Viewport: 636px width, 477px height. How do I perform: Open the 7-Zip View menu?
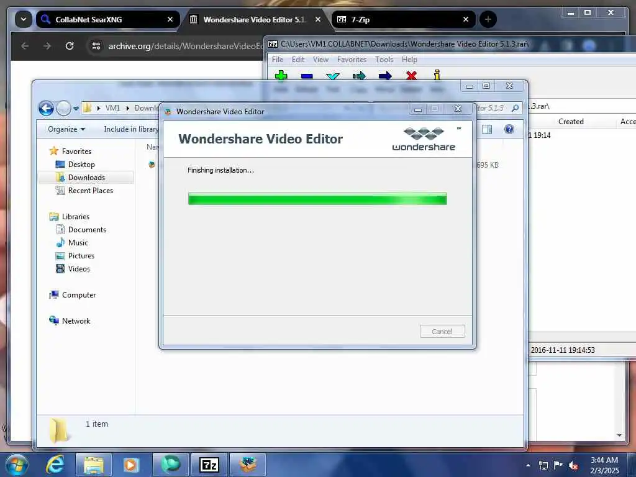click(x=320, y=60)
